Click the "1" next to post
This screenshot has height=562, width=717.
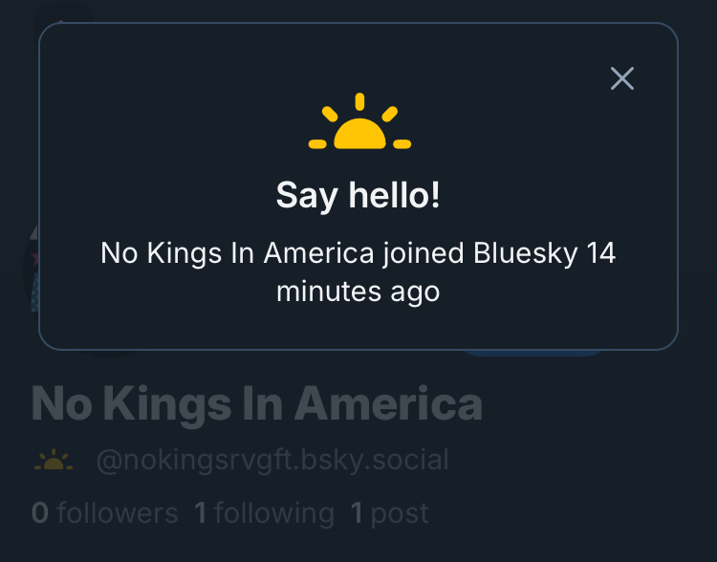[357, 513]
